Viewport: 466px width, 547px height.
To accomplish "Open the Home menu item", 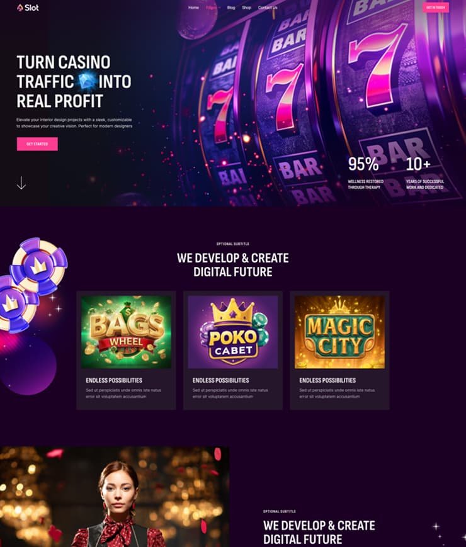I will (x=193, y=8).
